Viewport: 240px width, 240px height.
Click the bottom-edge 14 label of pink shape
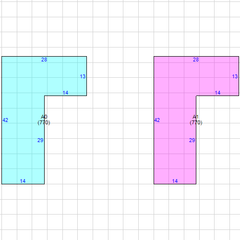[175, 181]
